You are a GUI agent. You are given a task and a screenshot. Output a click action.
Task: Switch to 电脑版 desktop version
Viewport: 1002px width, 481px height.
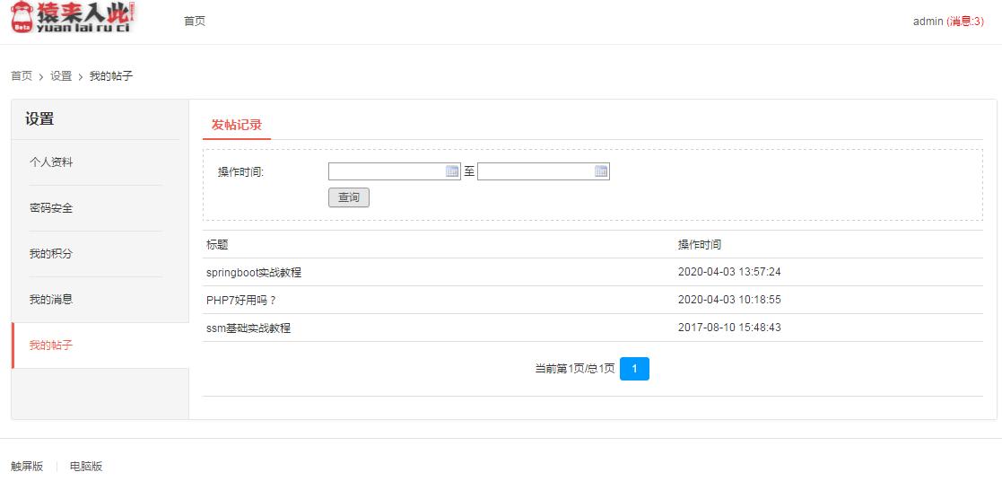[x=86, y=467]
